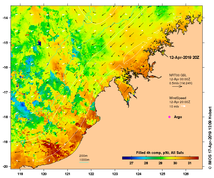The width and height of the screenshot is (214, 178).
Task: Click the cyan 1000m contour legend line
Action: (x=84, y=162)
